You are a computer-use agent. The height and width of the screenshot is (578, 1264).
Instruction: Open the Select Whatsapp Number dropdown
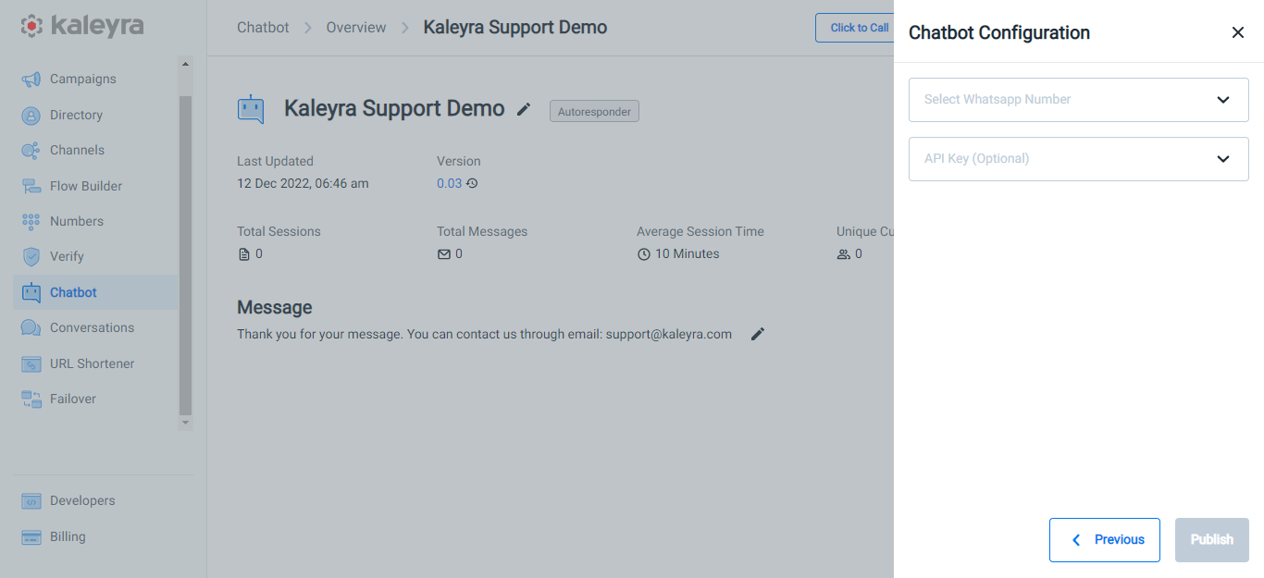[1079, 100]
